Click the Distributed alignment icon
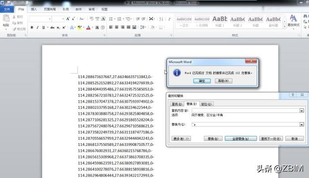 click(134, 27)
